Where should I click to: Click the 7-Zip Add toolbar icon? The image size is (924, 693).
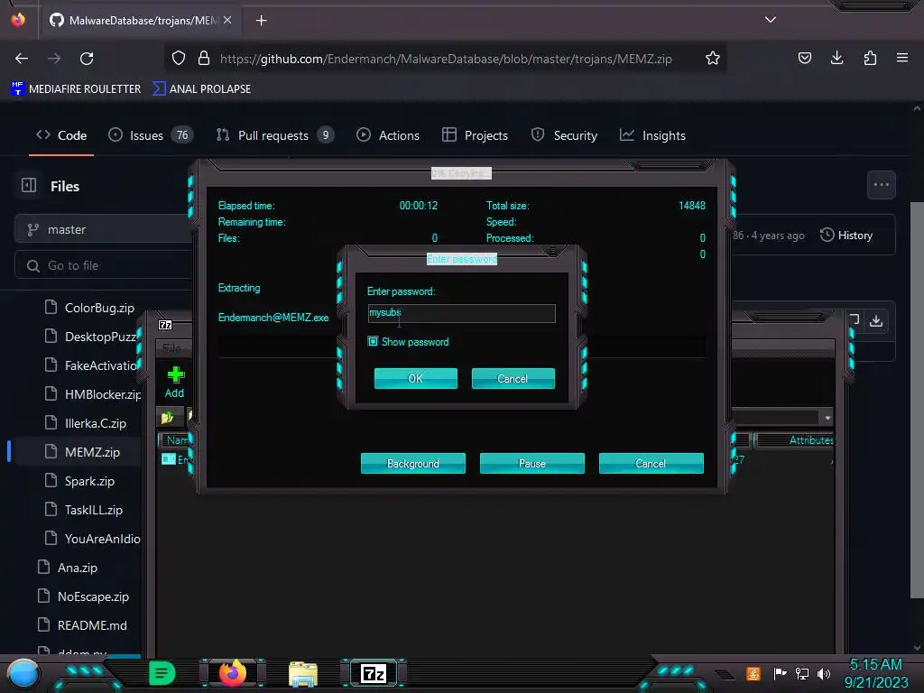click(x=174, y=382)
